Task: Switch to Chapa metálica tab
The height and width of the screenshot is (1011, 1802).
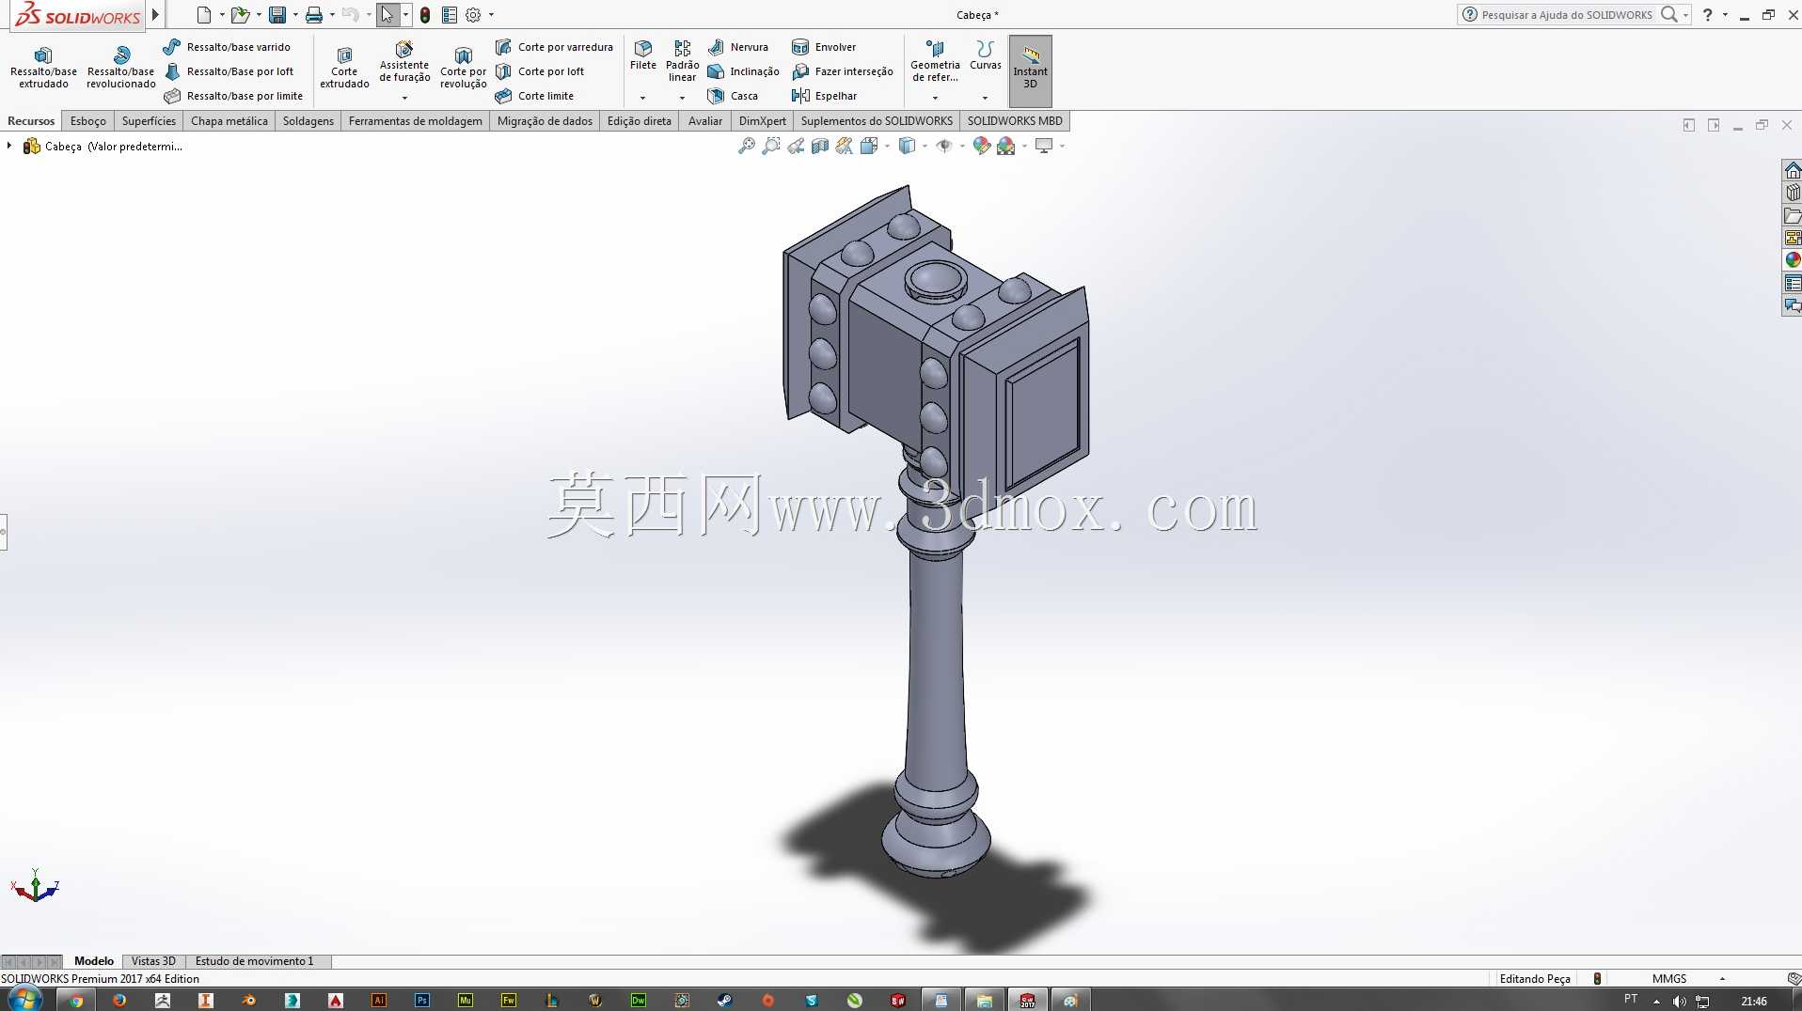Action: pos(229,121)
